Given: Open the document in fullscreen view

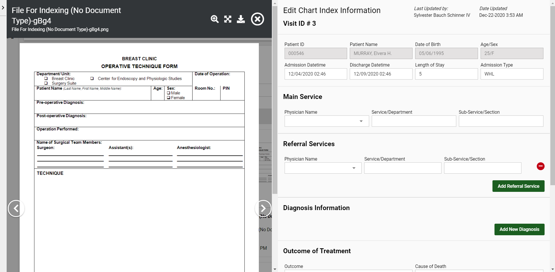Looking at the screenshot, I should coord(228,19).
